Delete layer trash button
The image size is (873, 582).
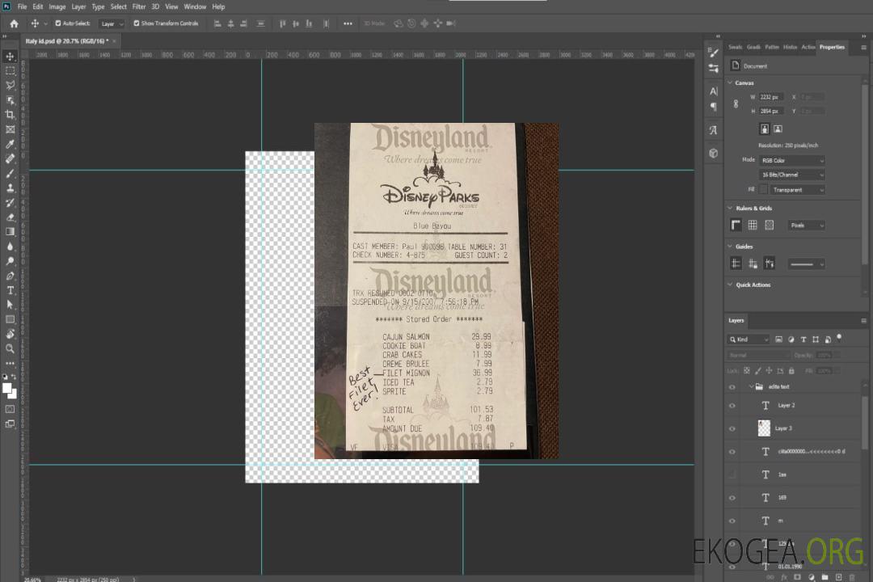click(x=853, y=577)
